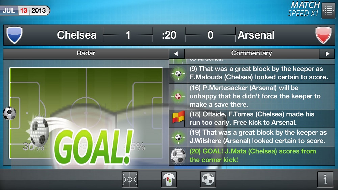
Task: Select the offside flag icon at minute 18
Action: [x=178, y=118]
